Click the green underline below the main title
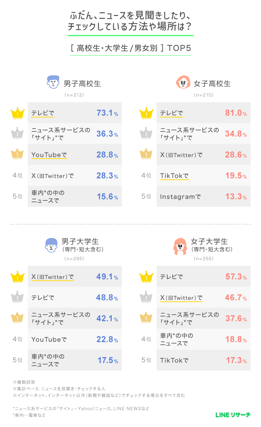Screen dimensions: 261x427 point(130,35)
